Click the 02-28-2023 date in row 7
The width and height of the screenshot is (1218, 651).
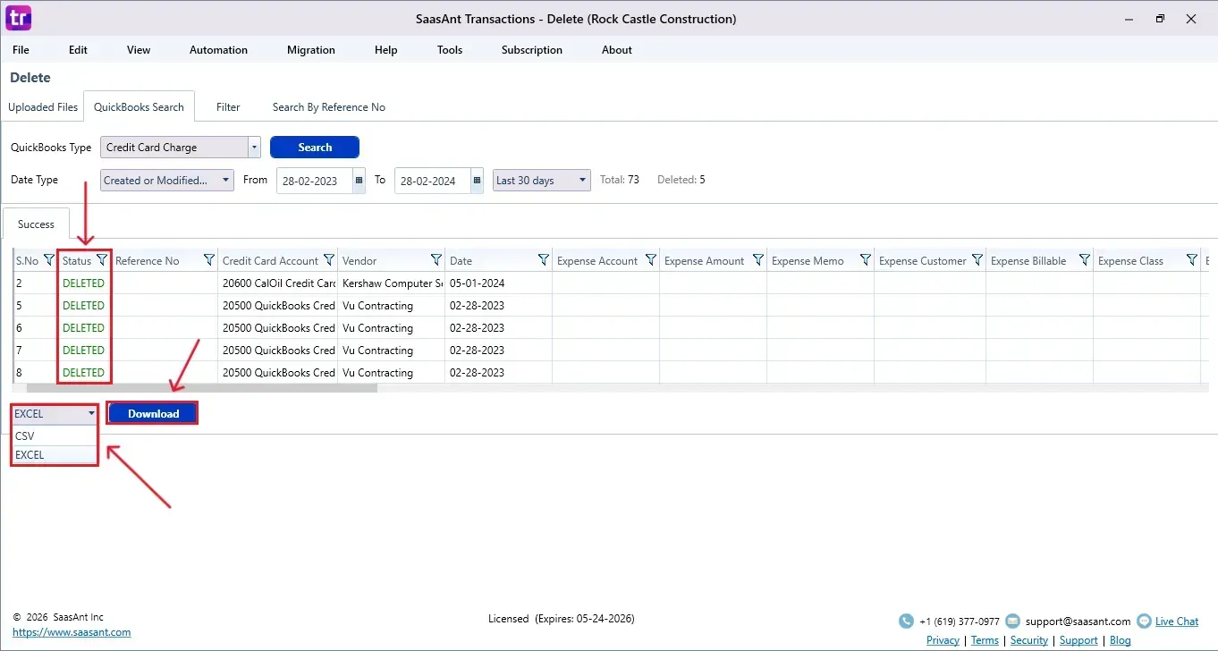coord(498,351)
